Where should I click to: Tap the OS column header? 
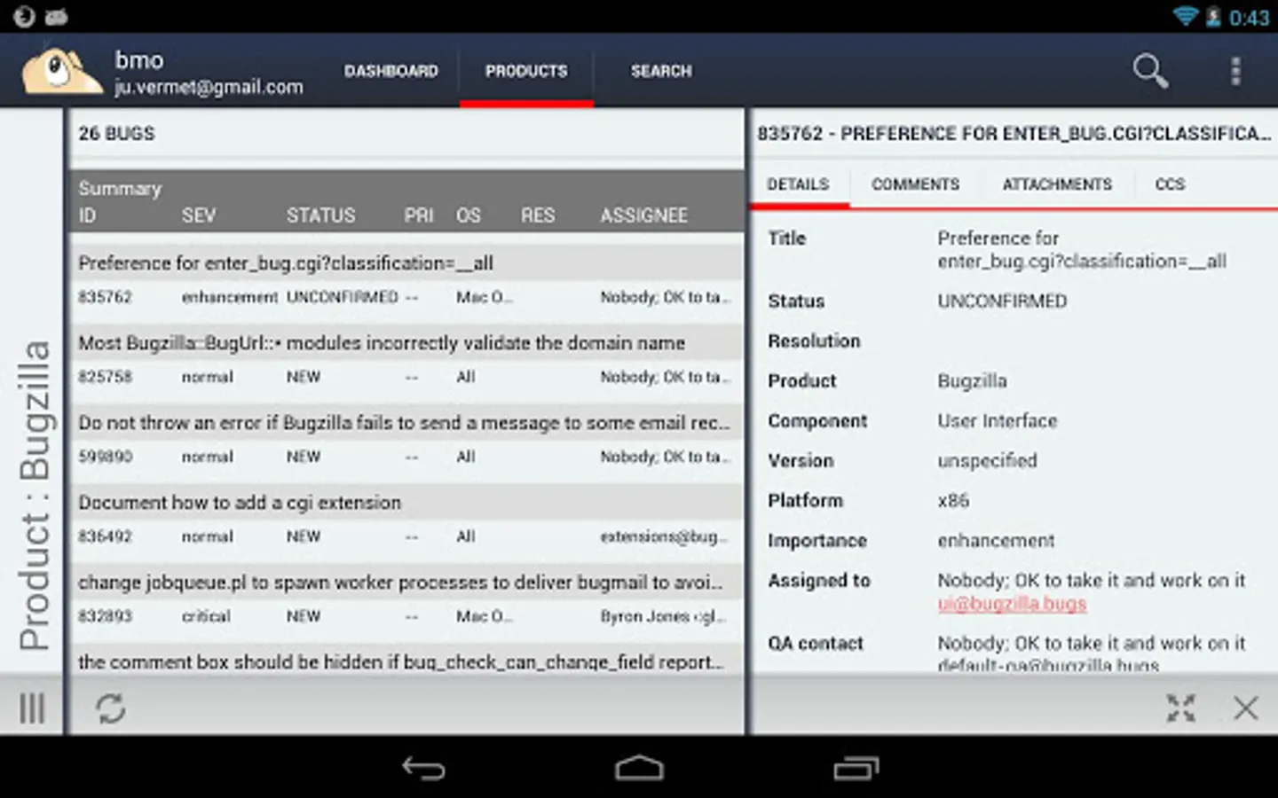coord(469,215)
